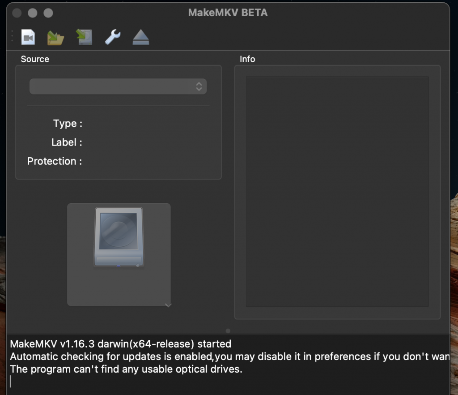
Task: Minimize the MakeMKV BETA window
Action: click(x=32, y=13)
